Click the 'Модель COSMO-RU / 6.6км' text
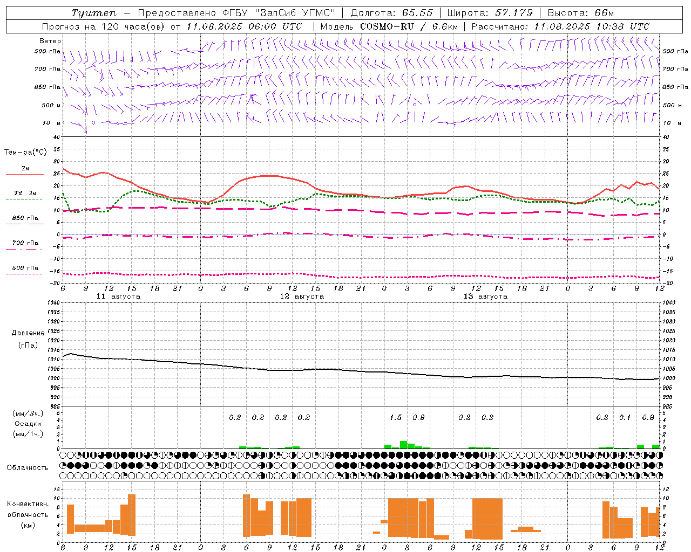Screen dimensions: 691x552 coord(389,26)
